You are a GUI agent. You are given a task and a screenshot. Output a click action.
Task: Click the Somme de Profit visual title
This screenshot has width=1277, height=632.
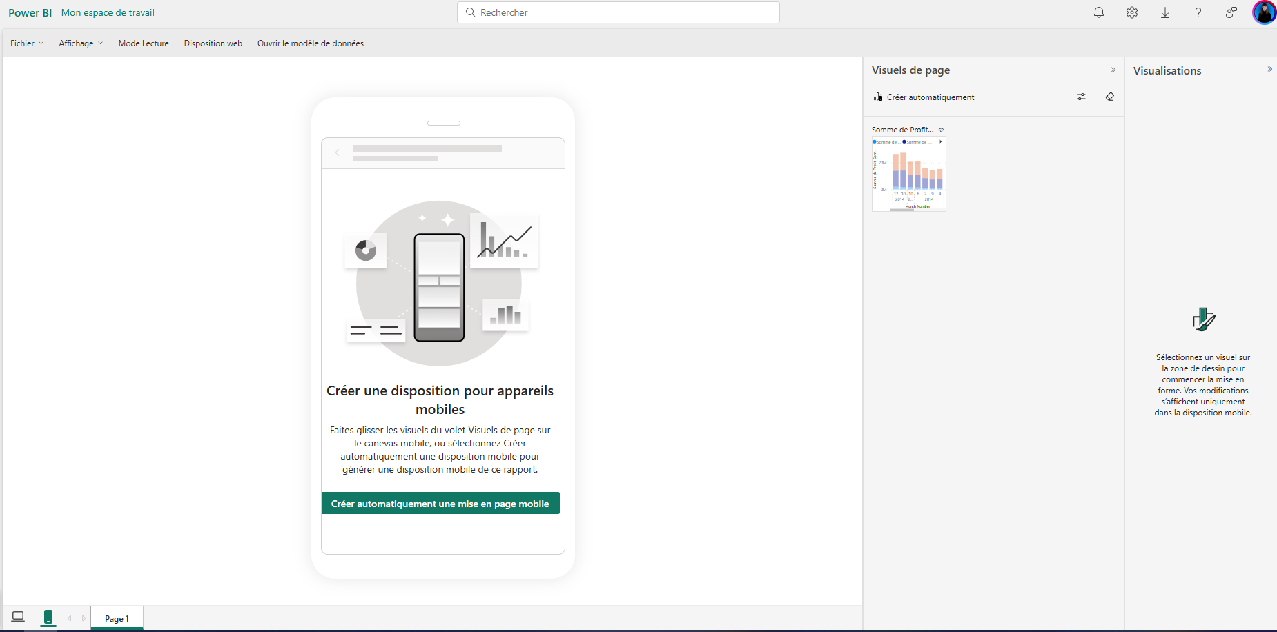pos(902,130)
